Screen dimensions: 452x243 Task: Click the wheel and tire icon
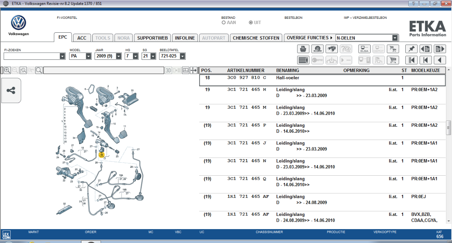[318, 49]
